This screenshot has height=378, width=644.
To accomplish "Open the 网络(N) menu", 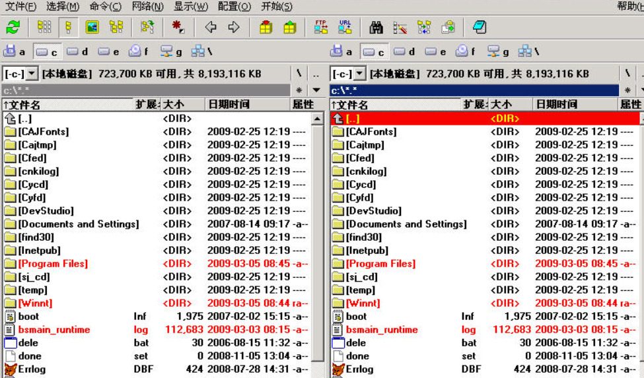I will point(147,7).
